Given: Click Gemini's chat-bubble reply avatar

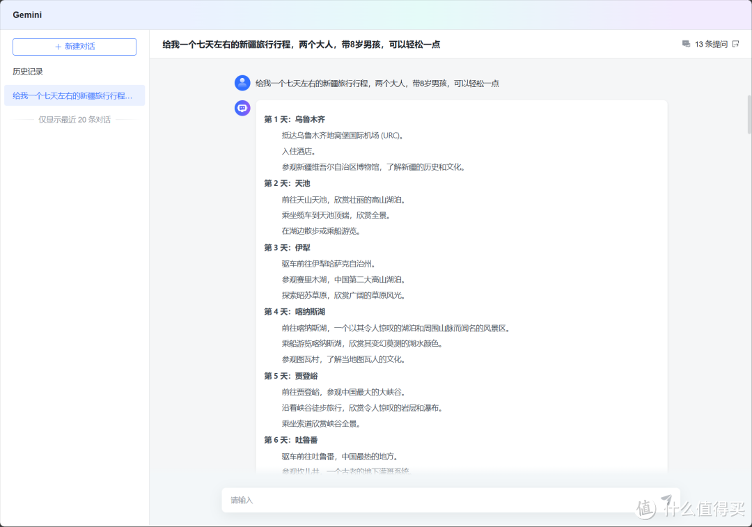Looking at the screenshot, I should (242, 107).
